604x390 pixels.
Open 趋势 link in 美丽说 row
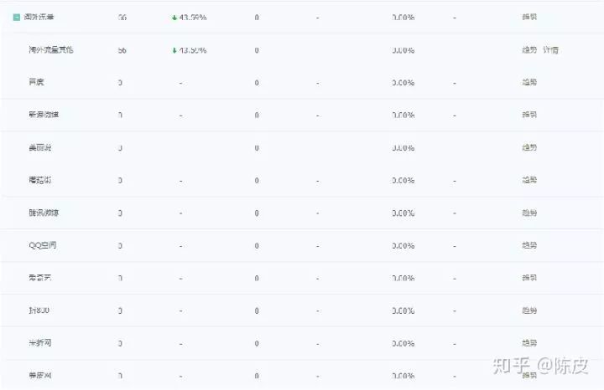(x=528, y=147)
